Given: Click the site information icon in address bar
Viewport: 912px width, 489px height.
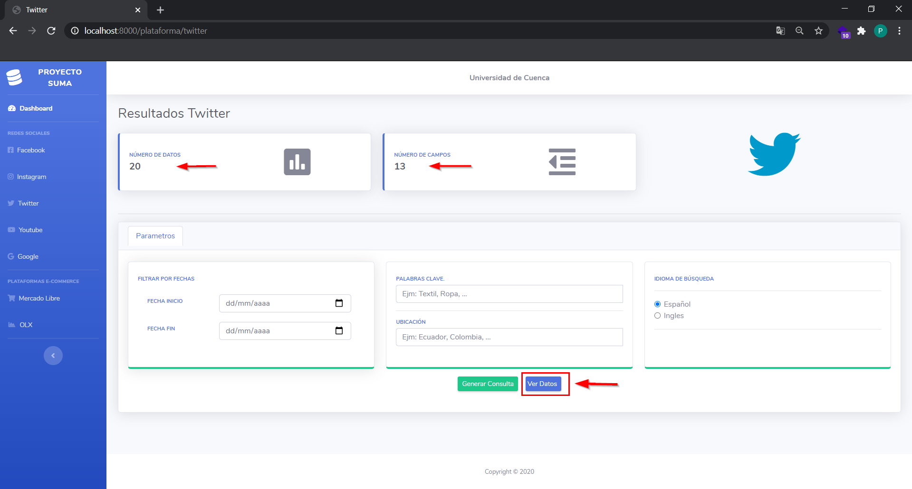Looking at the screenshot, I should [x=75, y=31].
